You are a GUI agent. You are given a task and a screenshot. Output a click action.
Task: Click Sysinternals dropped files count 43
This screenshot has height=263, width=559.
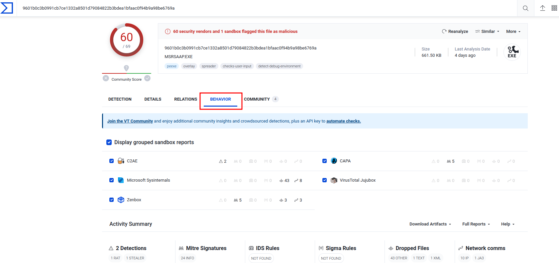pyautogui.click(x=284, y=181)
